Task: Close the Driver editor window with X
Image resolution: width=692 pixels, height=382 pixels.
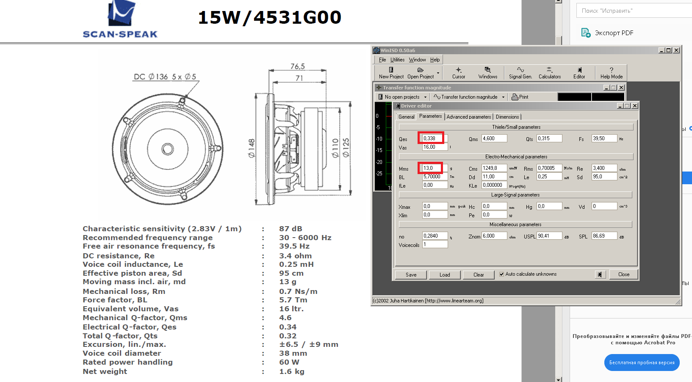Action: [x=634, y=106]
